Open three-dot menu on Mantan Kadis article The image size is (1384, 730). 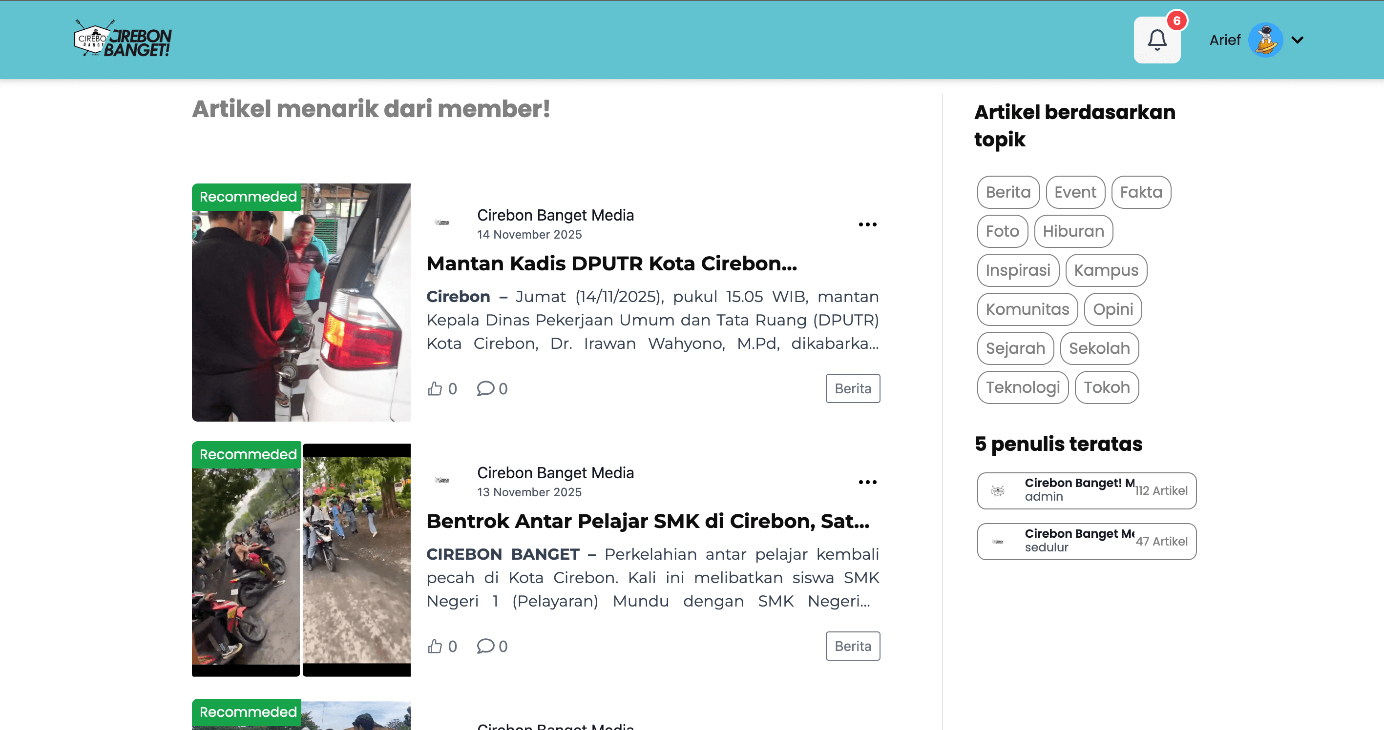867,224
